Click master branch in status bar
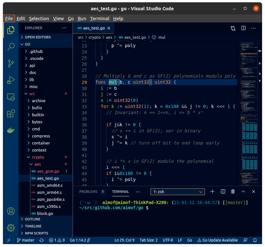Image resolution: width=265 pixels, height=247 pixels. 26,240
